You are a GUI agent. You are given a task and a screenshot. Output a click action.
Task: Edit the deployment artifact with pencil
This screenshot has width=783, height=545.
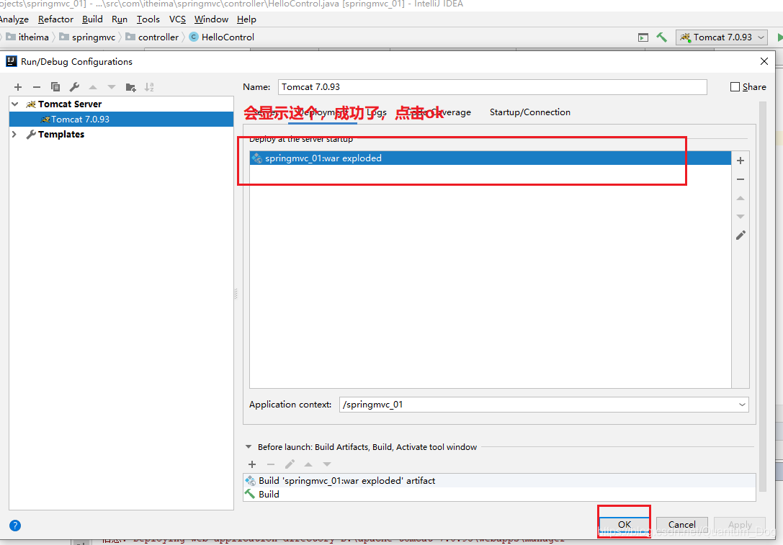point(741,235)
